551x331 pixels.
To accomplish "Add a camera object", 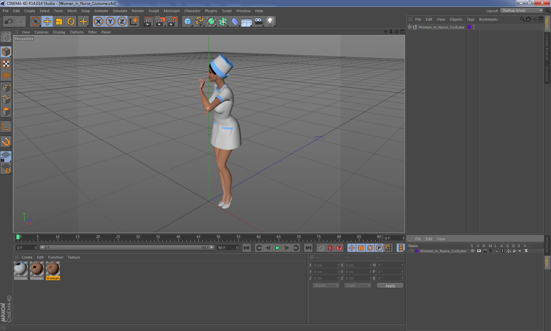I will [258, 22].
